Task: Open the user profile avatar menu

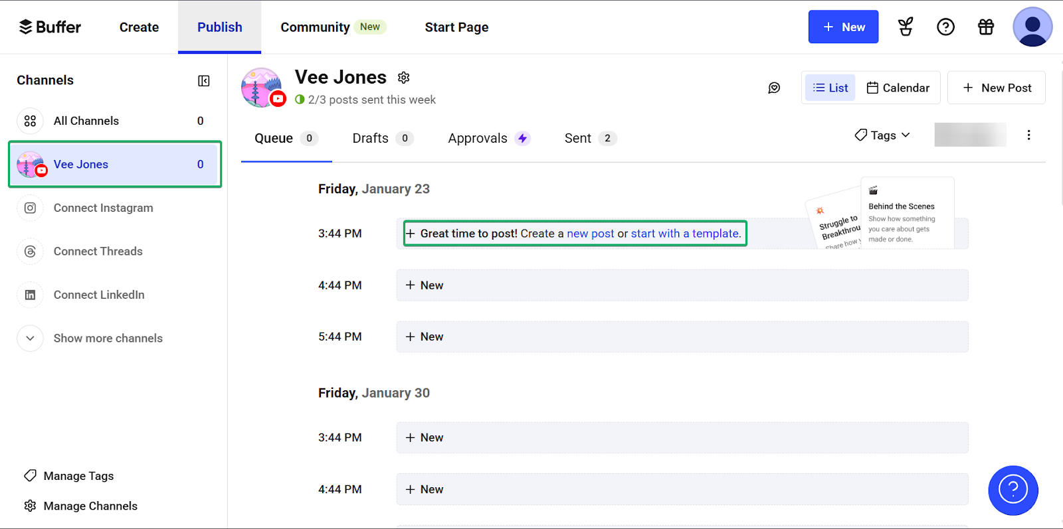Action: click(x=1032, y=27)
